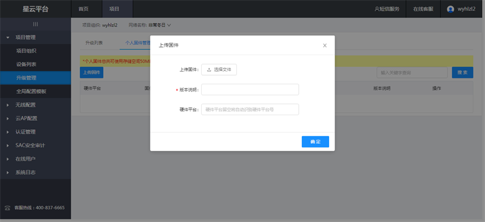Switch to the 个人固件管理 tab

(x=138, y=43)
